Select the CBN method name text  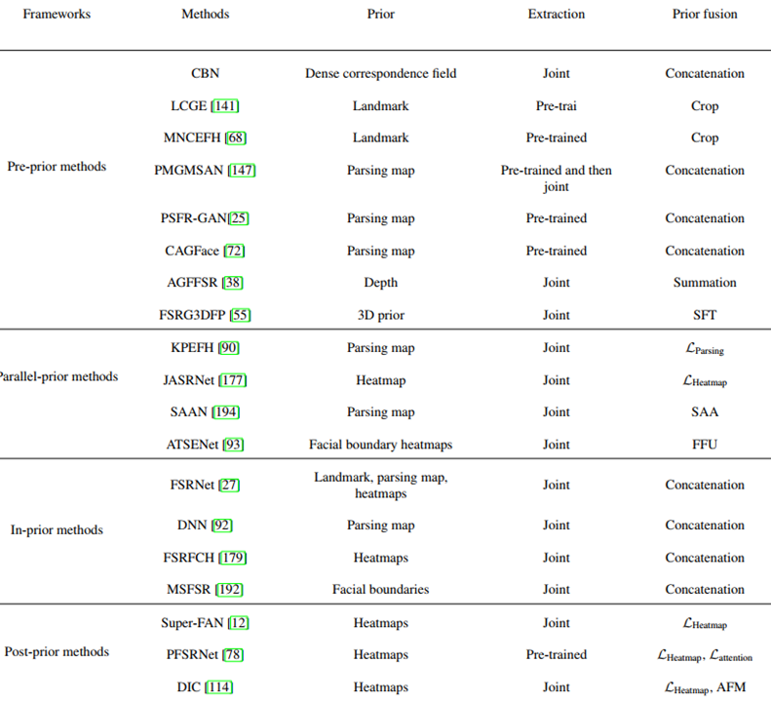(x=206, y=74)
